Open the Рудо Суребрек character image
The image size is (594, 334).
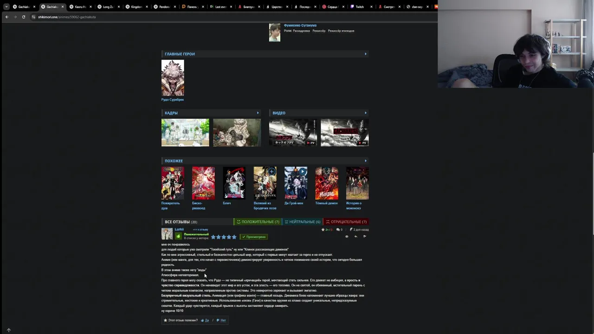pyautogui.click(x=173, y=78)
